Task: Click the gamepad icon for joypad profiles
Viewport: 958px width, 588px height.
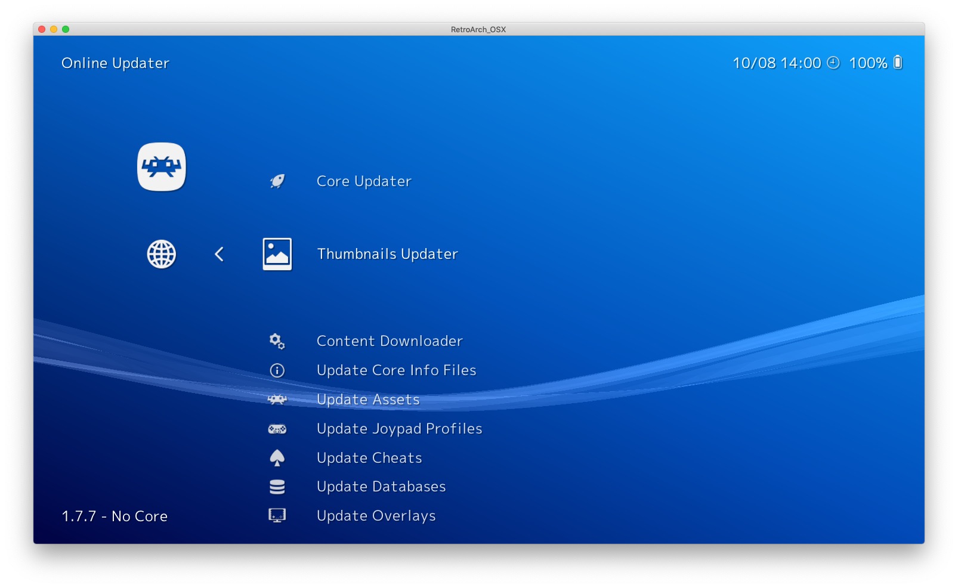Action: pos(277,428)
